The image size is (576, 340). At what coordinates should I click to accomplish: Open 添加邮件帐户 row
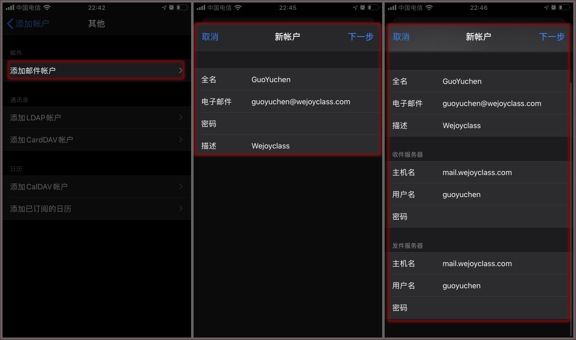click(x=96, y=71)
